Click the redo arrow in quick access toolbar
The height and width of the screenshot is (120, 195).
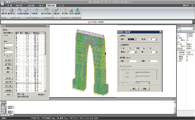[21, 2]
